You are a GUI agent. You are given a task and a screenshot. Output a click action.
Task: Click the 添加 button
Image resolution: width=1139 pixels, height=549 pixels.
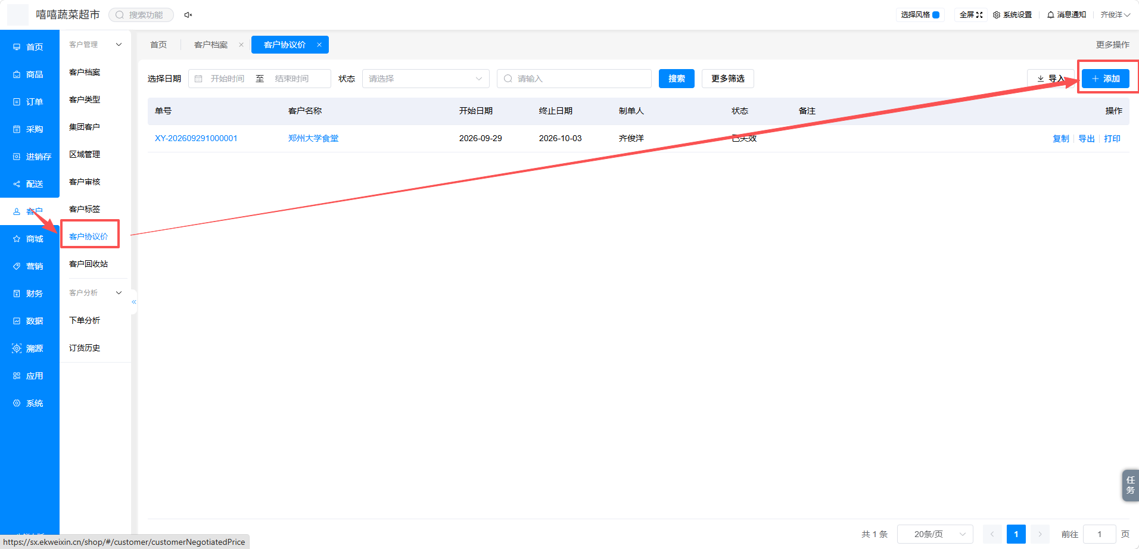pos(1105,79)
